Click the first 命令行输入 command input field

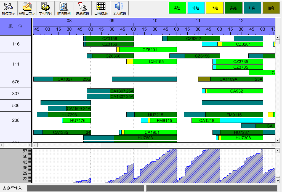pyautogui.click(x=85, y=188)
